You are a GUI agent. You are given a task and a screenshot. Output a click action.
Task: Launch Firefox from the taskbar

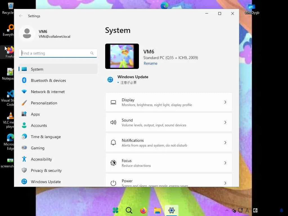(x=143, y=210)
